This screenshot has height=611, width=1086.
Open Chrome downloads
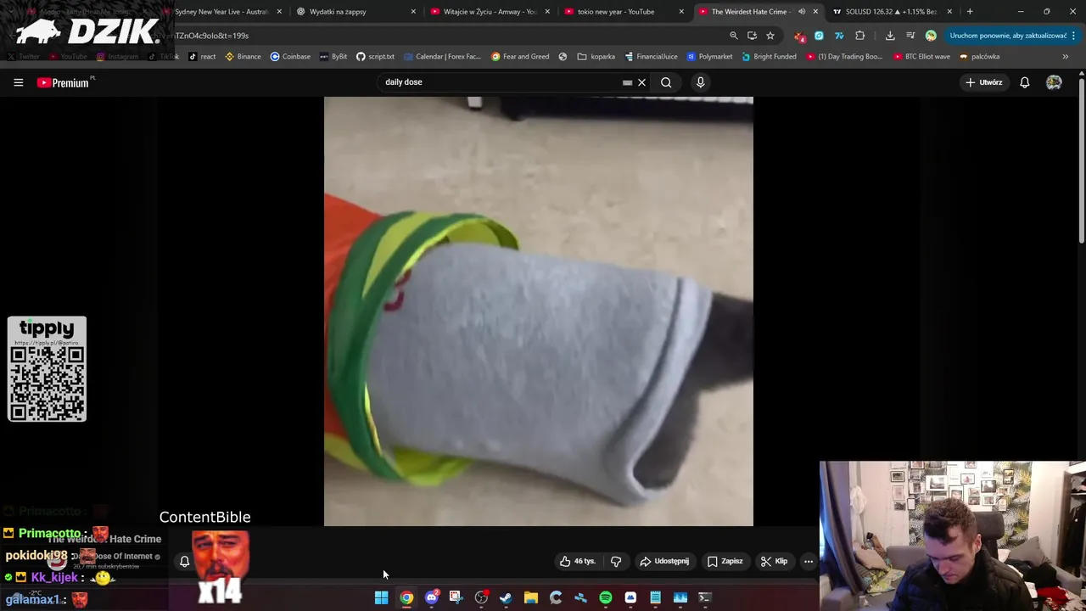coord(890,36)
